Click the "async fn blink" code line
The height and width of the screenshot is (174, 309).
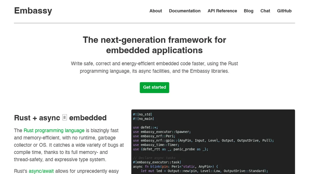[x=175, y=166]
